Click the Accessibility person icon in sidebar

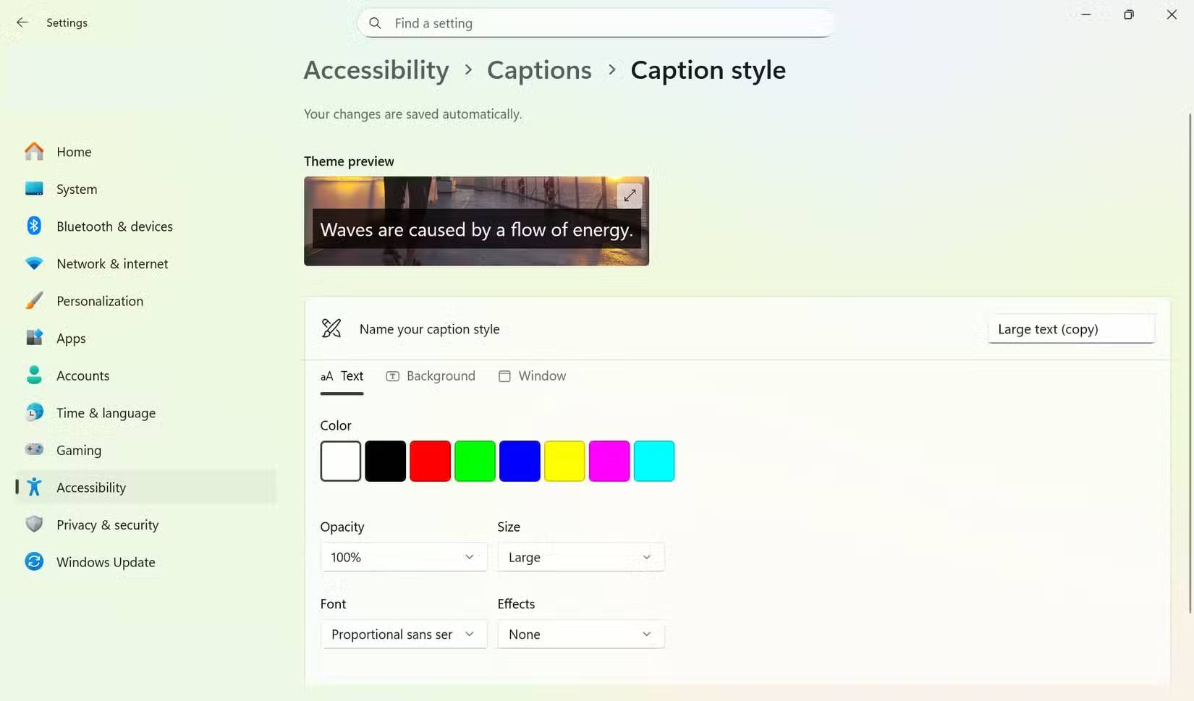point(34,487)
